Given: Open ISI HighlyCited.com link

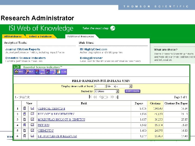Looking at the screenshot, I should coord(93,49).
